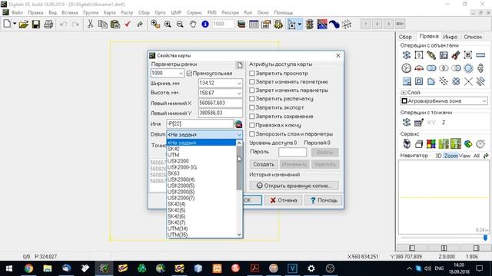
Task: Click the Имя name input field
Action: pyautogui.click(x=200, y=124)
